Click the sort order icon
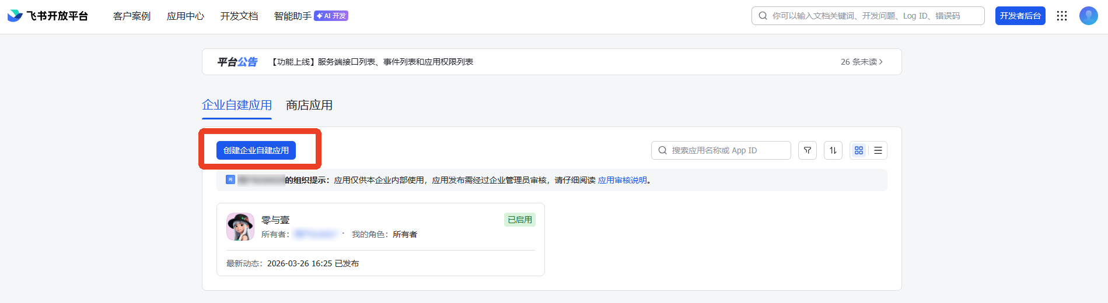Viewport: 1108px width, 303px height. tap(833, 150)
